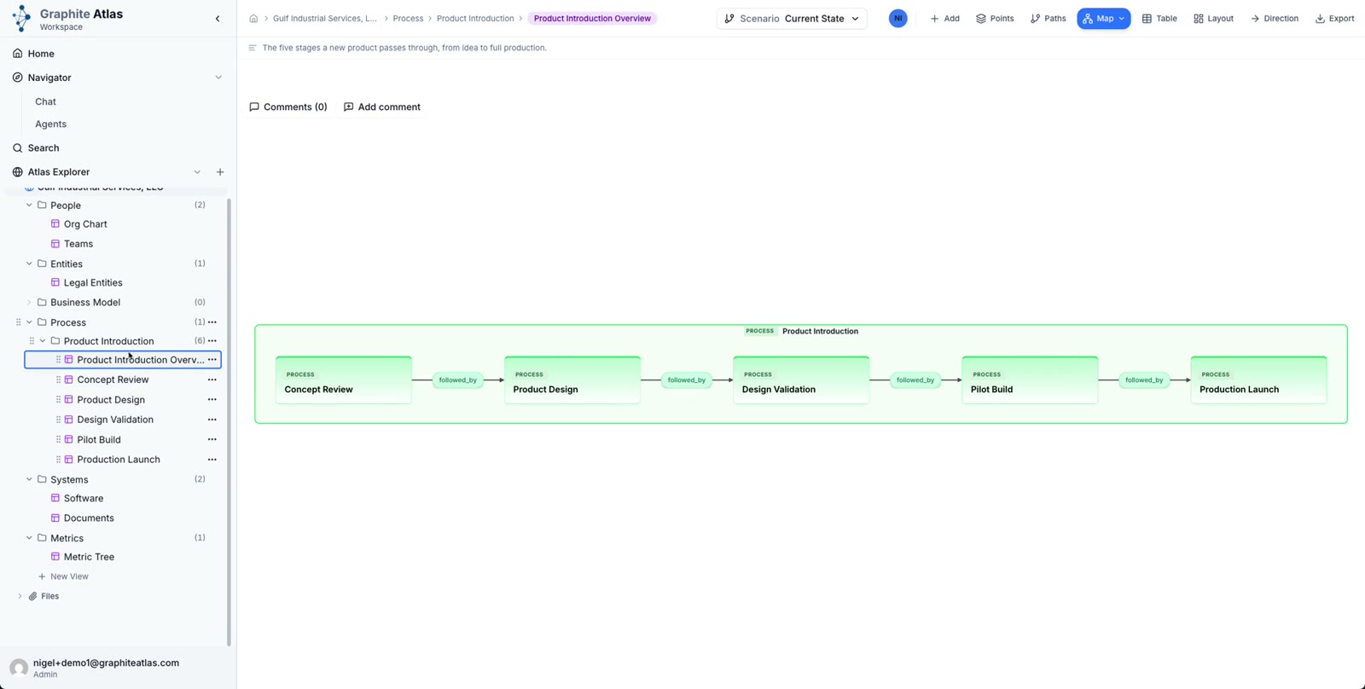Open options menu for Design Validation view
This screenshot has width=1365, height=689.
point(212,420)
